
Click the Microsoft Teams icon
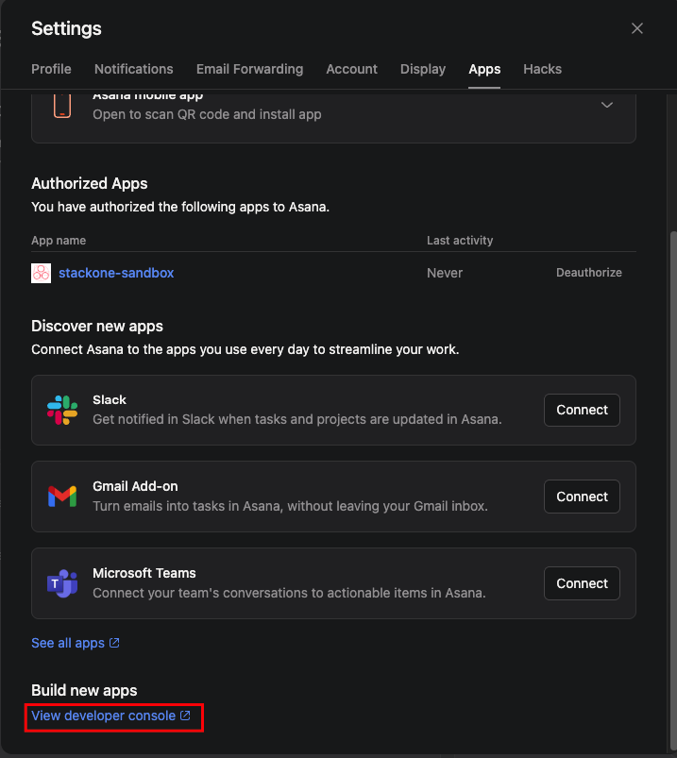(x=62, y=583)
